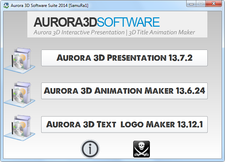Select Aurora 3D Text Logo Maker 13.12.1
225x162 pixels.
pos(124,125)
